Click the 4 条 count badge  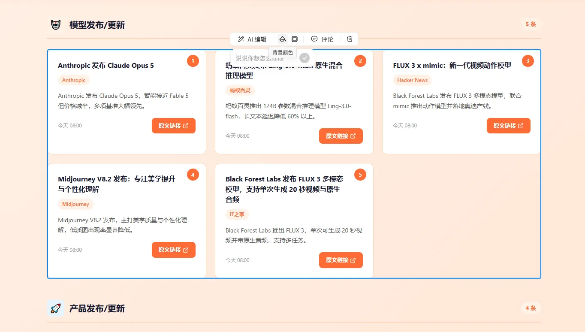[531, 308]
